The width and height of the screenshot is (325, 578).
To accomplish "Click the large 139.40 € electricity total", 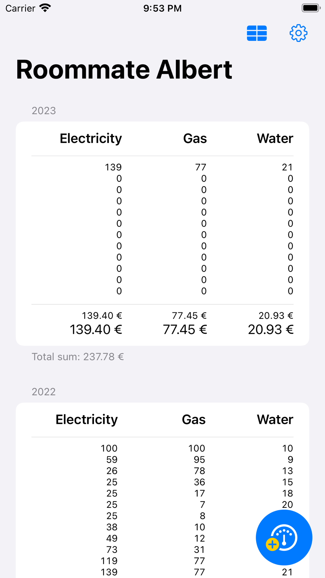I will (96, 330).
